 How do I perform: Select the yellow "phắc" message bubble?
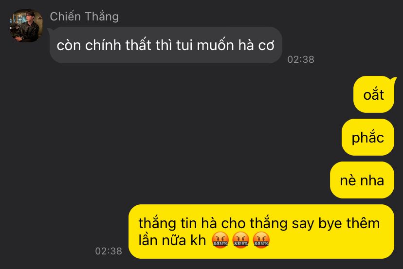pos(368,137)
